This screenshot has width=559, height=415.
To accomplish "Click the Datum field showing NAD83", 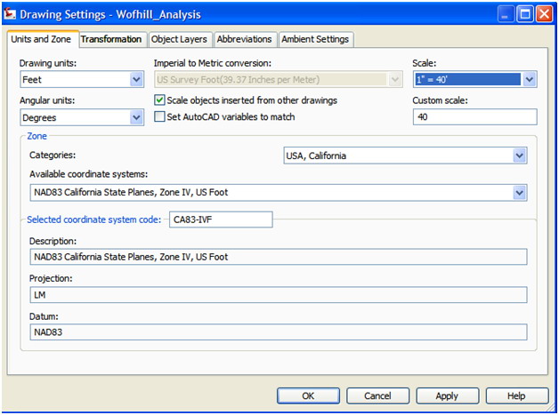I will coord(279,332).
